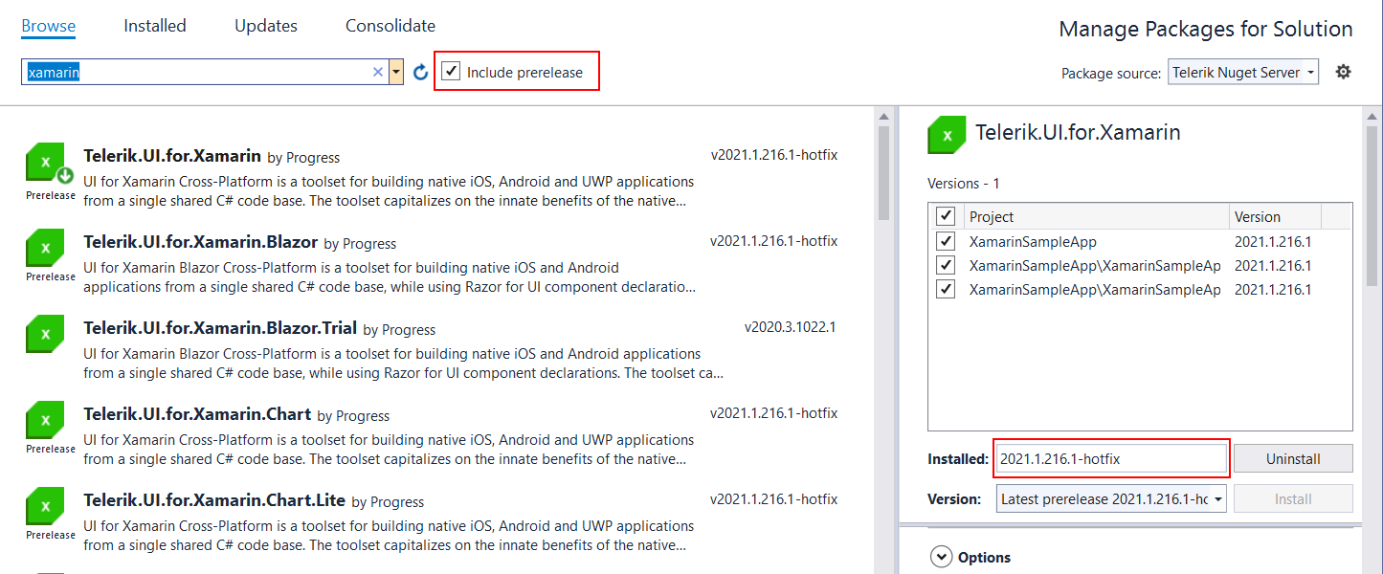
Task: Toggle the Include prerelease checkbox
Action: [451, 72]
